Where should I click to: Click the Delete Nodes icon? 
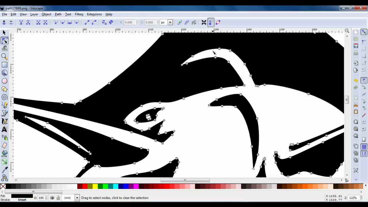click(x=11, y=22)
